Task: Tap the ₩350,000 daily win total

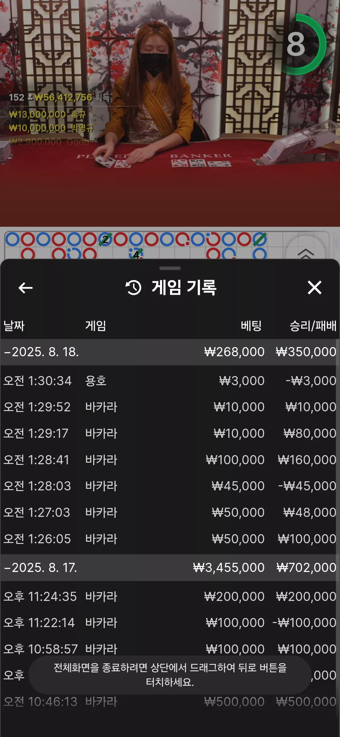Action: click(306, 352)
